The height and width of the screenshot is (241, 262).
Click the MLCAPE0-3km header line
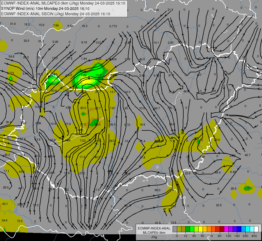pos(63,3)
